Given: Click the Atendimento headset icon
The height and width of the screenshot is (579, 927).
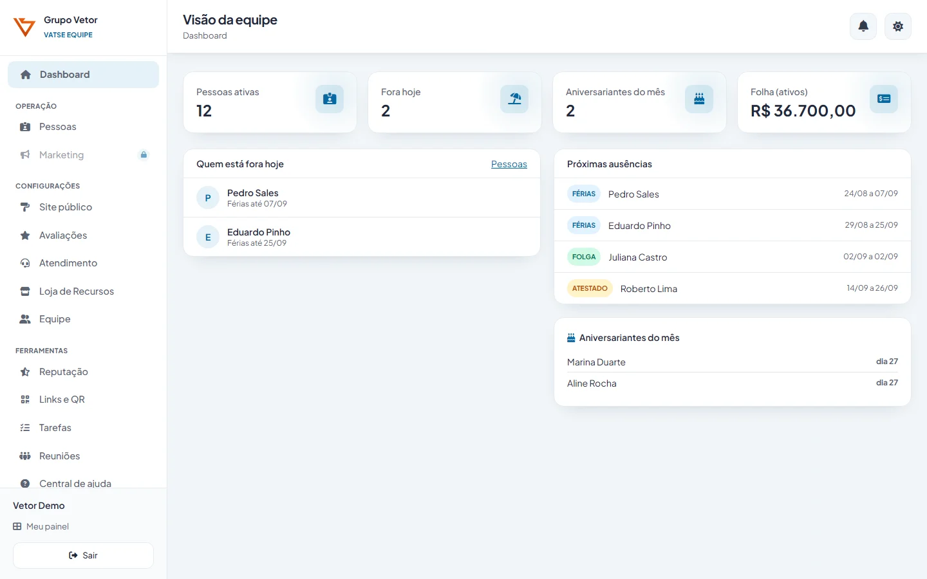Looking at the screenshot, I should click(25, 263).
